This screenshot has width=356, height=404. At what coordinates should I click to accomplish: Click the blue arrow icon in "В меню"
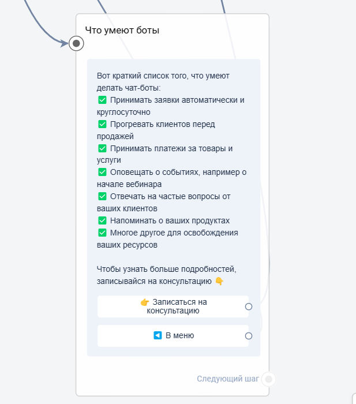158,335
